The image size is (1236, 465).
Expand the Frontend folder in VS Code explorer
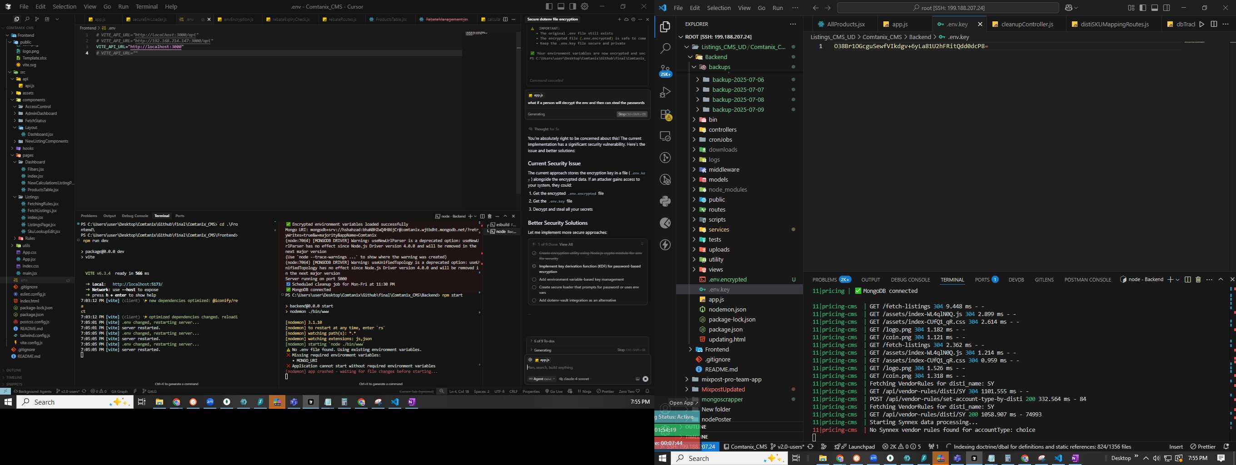point(690,350)
